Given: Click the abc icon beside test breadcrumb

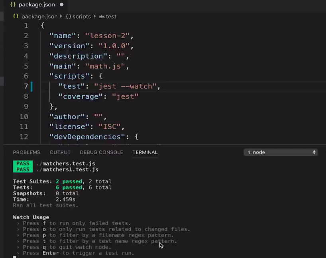Looking at the screenshot, I should [102, 16].
